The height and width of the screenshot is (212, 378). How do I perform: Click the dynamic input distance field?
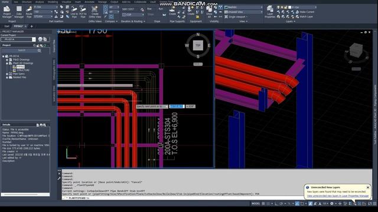pos(177,106)
